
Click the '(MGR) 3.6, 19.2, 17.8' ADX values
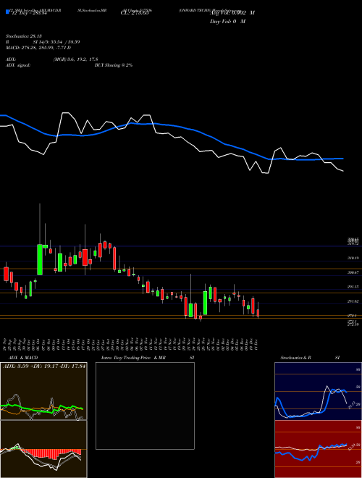pos(75,59)
